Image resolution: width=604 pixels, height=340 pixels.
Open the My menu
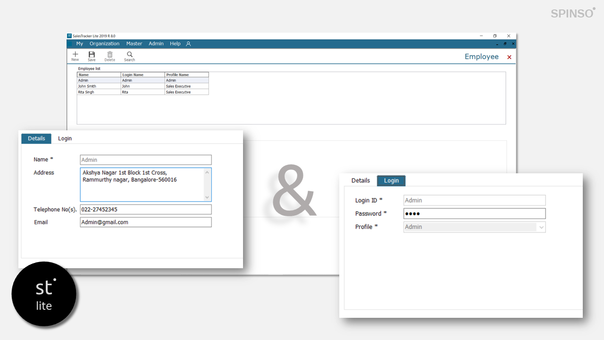coord(79,44)
